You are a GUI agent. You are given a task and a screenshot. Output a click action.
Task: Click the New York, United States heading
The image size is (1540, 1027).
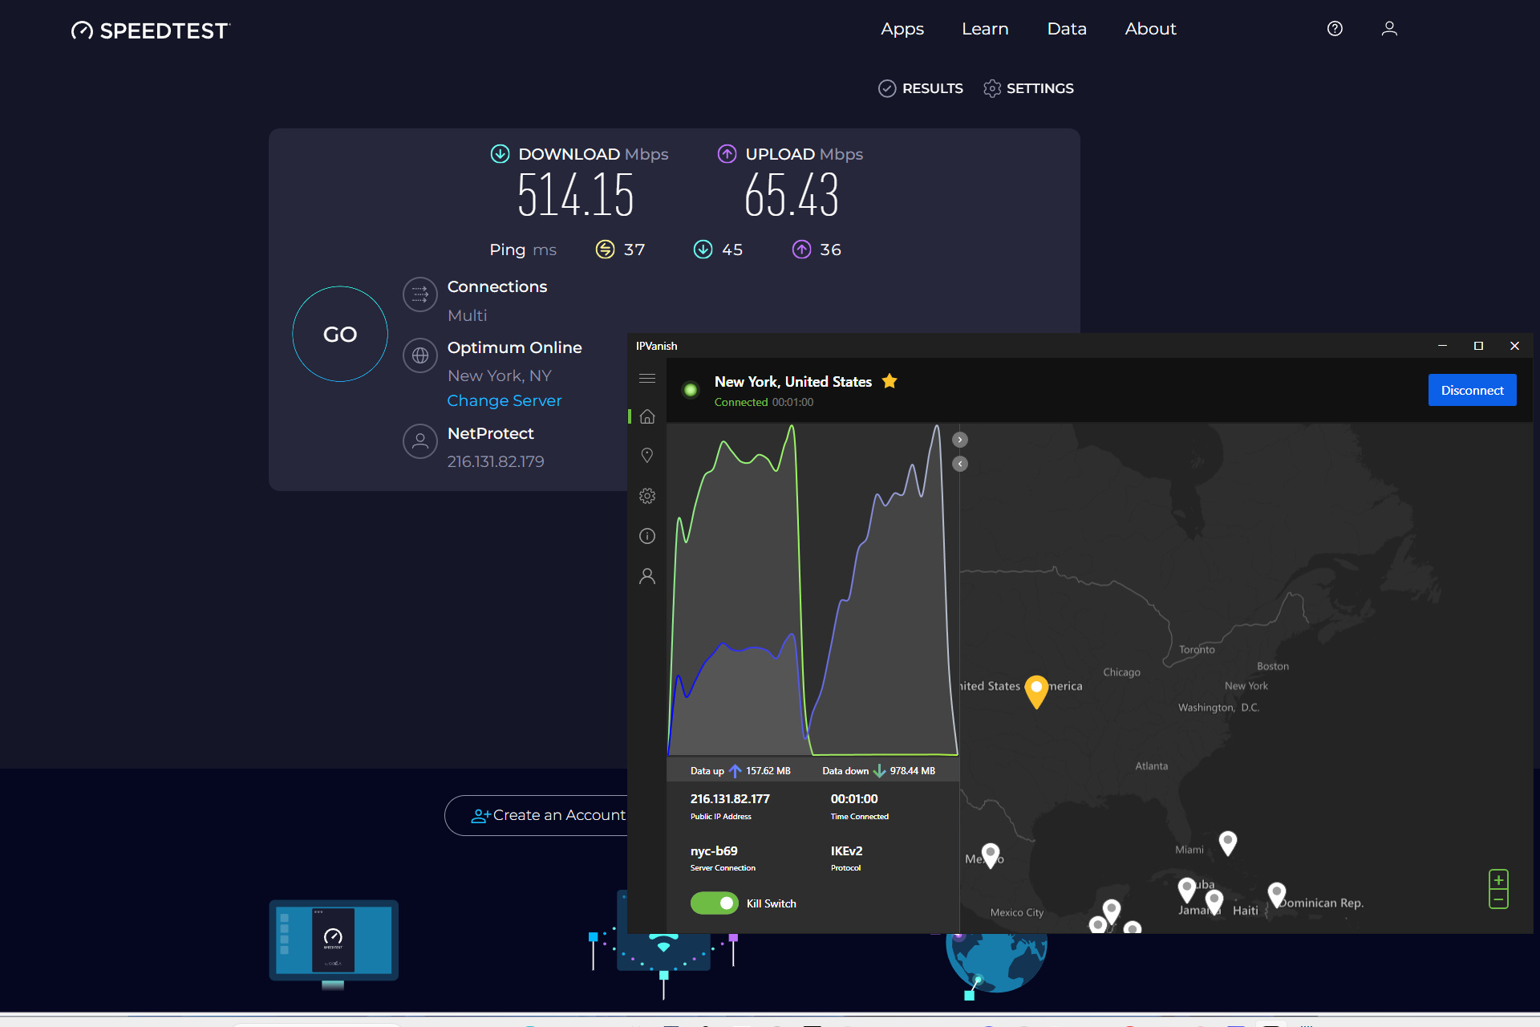793,382
